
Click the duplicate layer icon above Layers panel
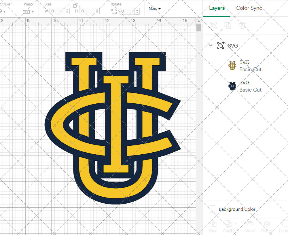[x=228, y=25]
